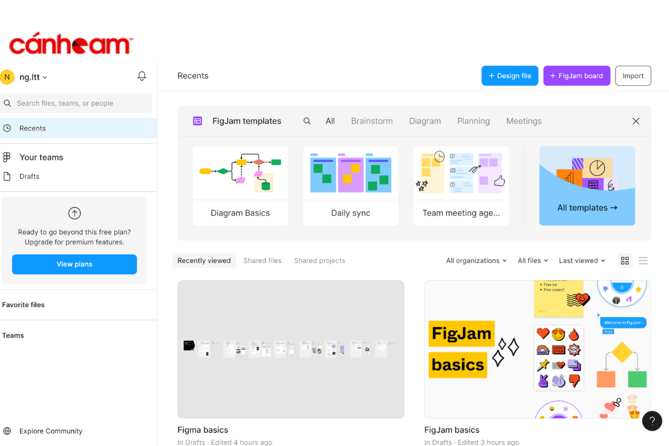Screen dimensions: 669x446
Task: Open Explore Community link
Action: click(x=51, y=431)
